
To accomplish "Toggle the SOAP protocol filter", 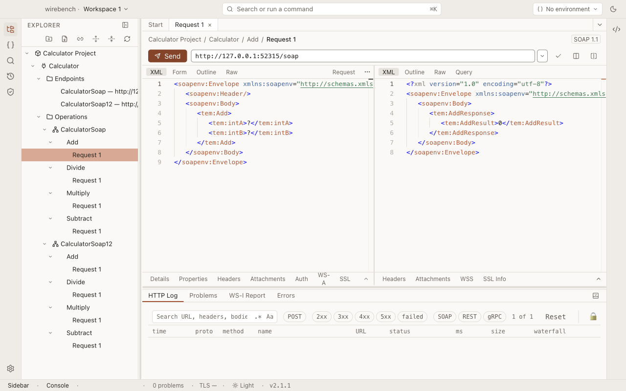I will click(x=445, y=317).
